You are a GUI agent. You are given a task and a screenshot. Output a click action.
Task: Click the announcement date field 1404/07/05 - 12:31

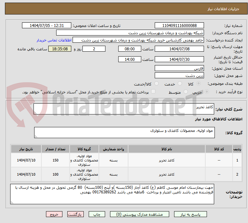click(47, 26)
